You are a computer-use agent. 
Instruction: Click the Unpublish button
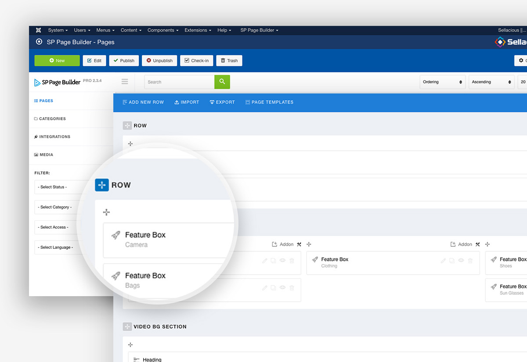click(159, 61)
